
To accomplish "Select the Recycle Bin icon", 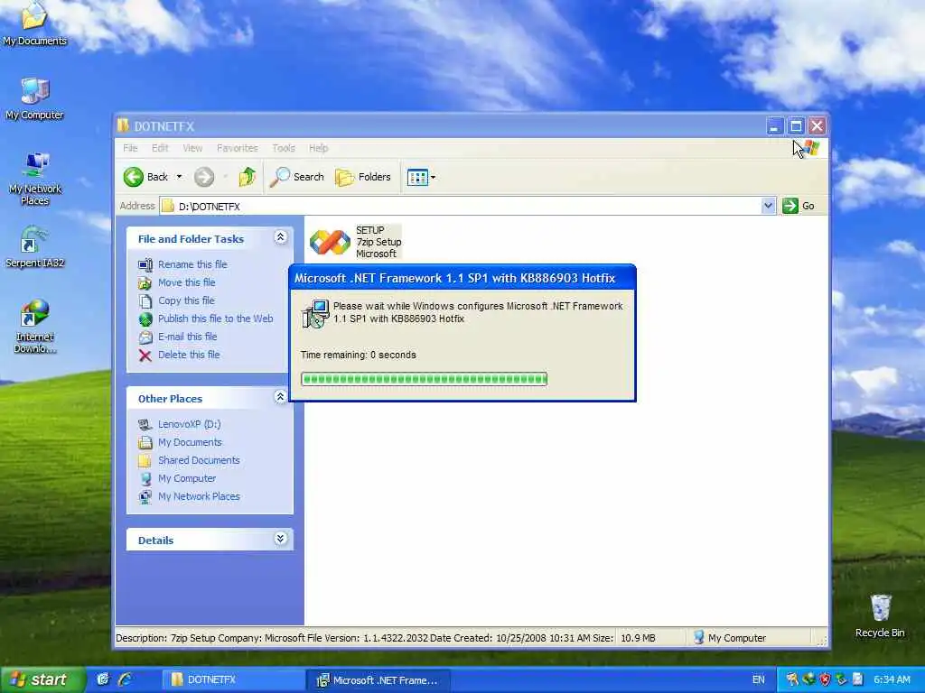I will pyautogui.click(x=880, y=615).
